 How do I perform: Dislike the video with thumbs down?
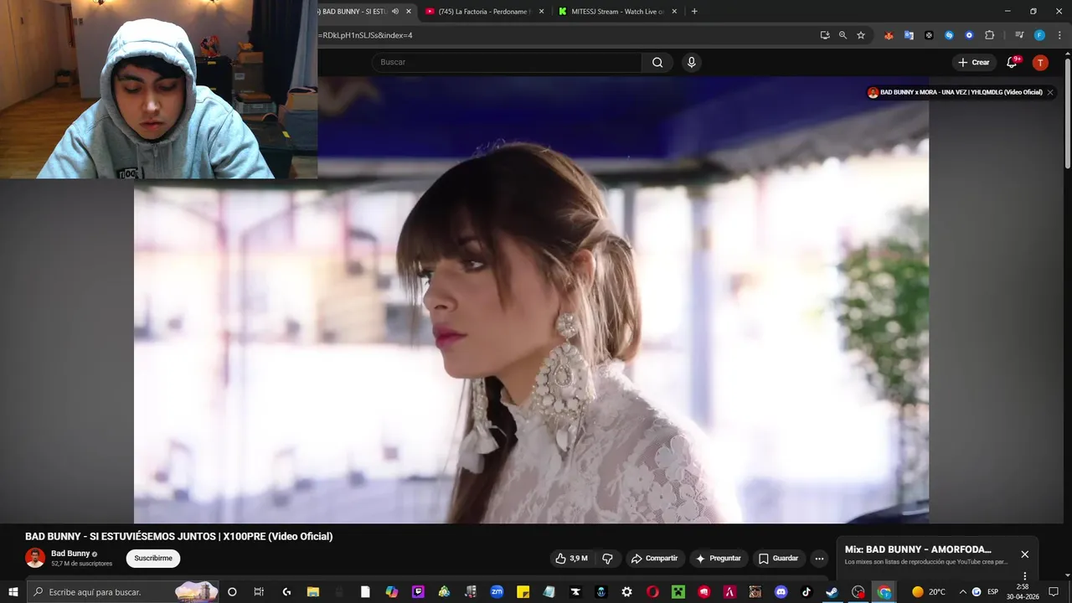tap(608, 558)
